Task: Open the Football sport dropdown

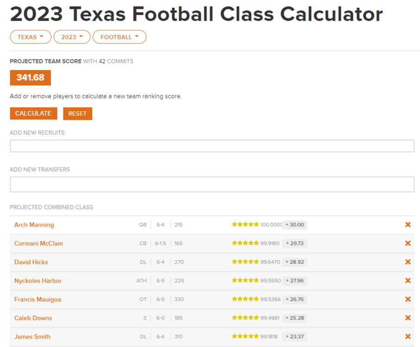Action: point(119,37)
